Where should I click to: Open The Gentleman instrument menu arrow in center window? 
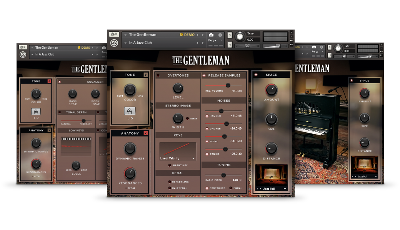click(125, 35)
